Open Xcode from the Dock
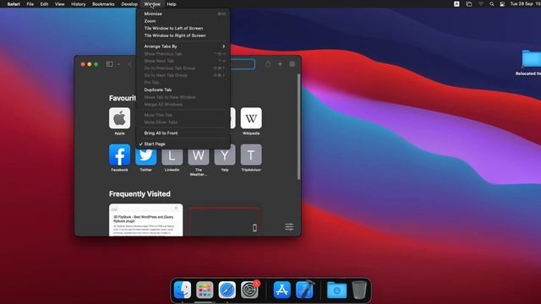 click(304, 290)
